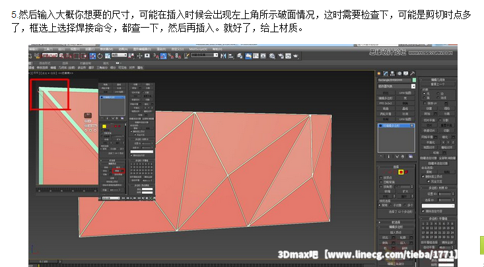The width and height of the screenshot is (484, 267).
Task: Open the MAXScript(X) menu
Action: tap(198, 49)
